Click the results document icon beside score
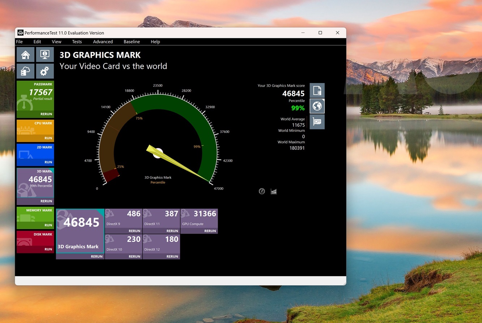 [317, 91]
